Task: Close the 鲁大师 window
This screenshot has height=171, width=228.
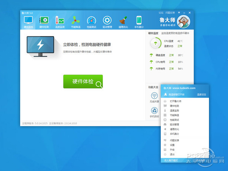Action: click(x=190, y=13)
